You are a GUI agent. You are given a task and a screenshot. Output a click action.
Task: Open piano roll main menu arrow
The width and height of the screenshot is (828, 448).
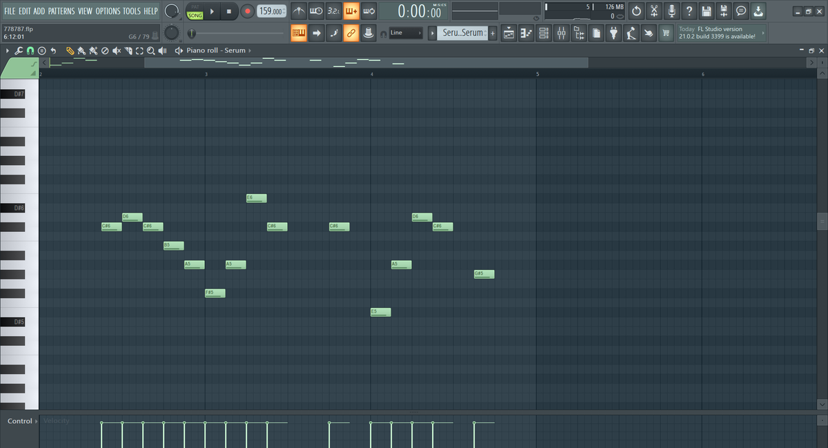(x=8, y=50)
